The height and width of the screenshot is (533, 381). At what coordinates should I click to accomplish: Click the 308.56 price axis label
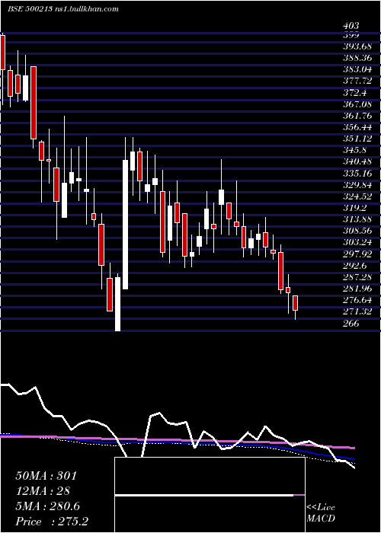coord(357,231)
